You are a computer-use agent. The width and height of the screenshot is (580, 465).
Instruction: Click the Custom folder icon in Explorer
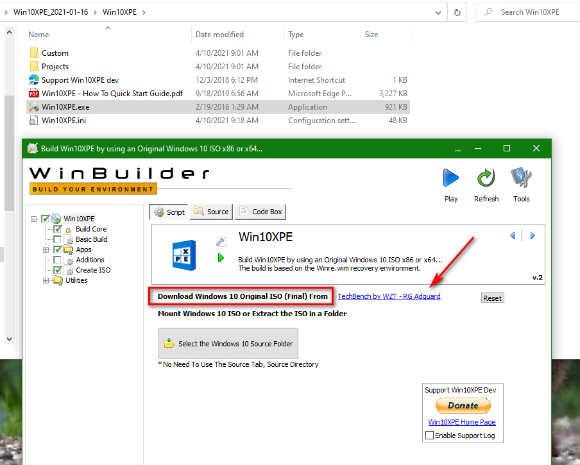pos(33,53)
